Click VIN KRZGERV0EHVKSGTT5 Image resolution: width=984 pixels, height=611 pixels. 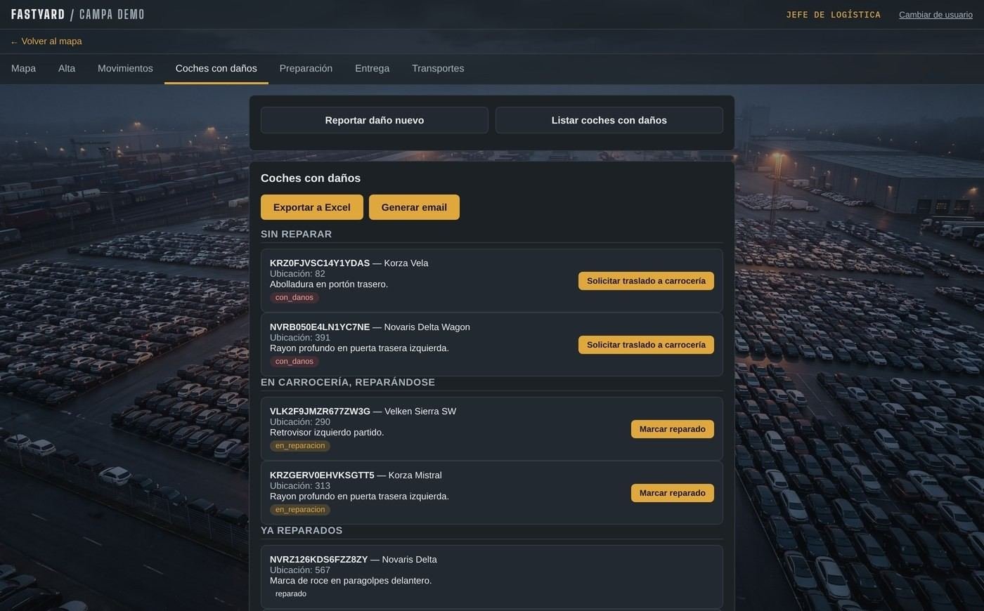coord(322,475)
